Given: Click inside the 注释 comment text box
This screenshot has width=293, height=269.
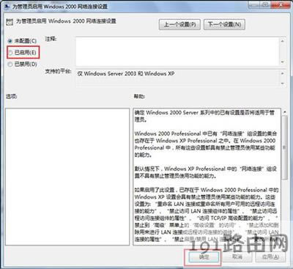Looking at the screenshot, I should pos(177,51).
